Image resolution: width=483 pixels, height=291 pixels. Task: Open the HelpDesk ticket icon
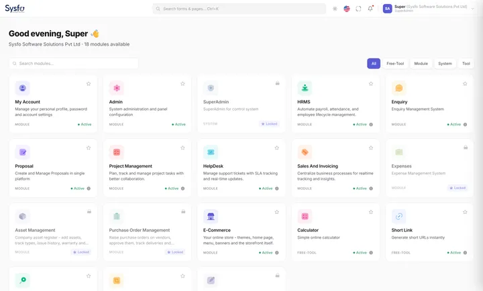coord(211,152)
